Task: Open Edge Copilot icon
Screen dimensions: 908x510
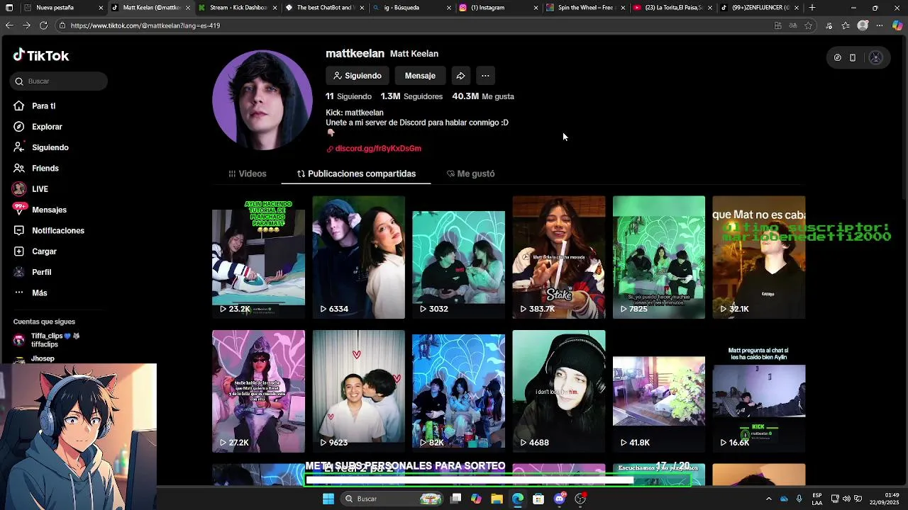Action: click(x=897, y=25)
